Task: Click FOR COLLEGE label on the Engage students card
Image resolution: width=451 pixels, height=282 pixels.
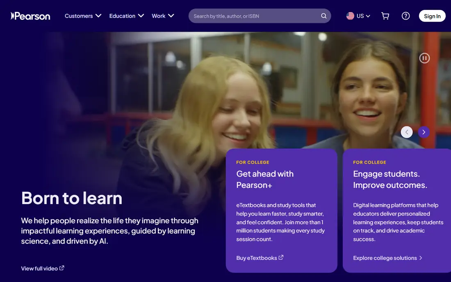Action: (369, 162)
